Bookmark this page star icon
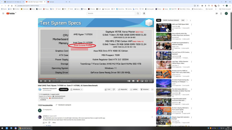 tap(198, 5)
